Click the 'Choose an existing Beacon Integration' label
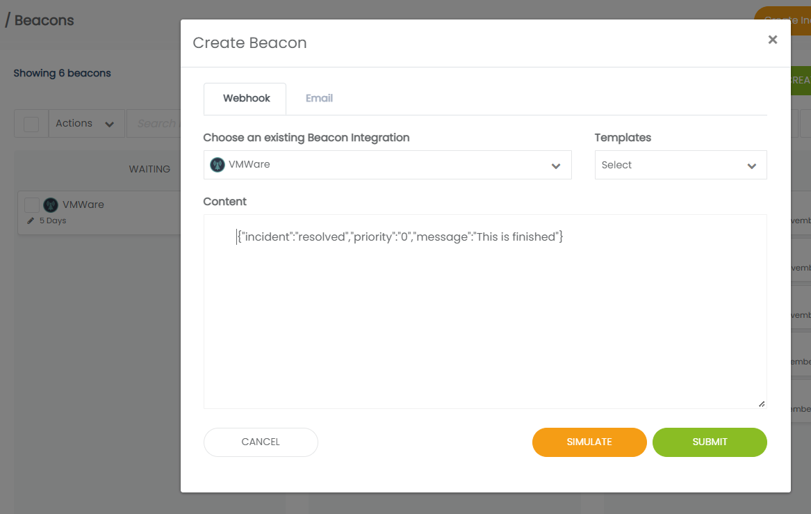Screen dimensions: 811x514 pyautogui.click(x=306, y=138)
